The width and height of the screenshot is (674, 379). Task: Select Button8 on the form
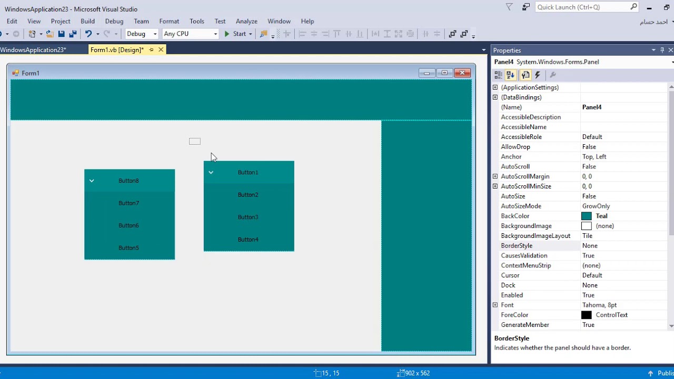coord(130,181)
